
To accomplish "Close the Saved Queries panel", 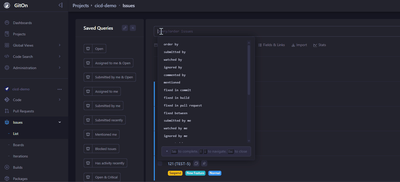I will click(133, 28).
